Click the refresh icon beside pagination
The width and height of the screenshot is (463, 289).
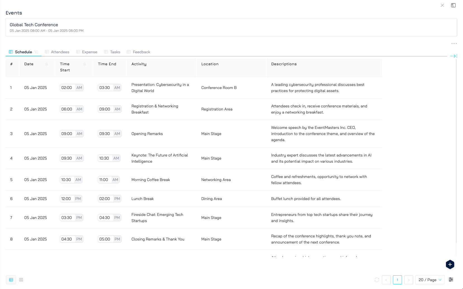(x=377, y=280)
